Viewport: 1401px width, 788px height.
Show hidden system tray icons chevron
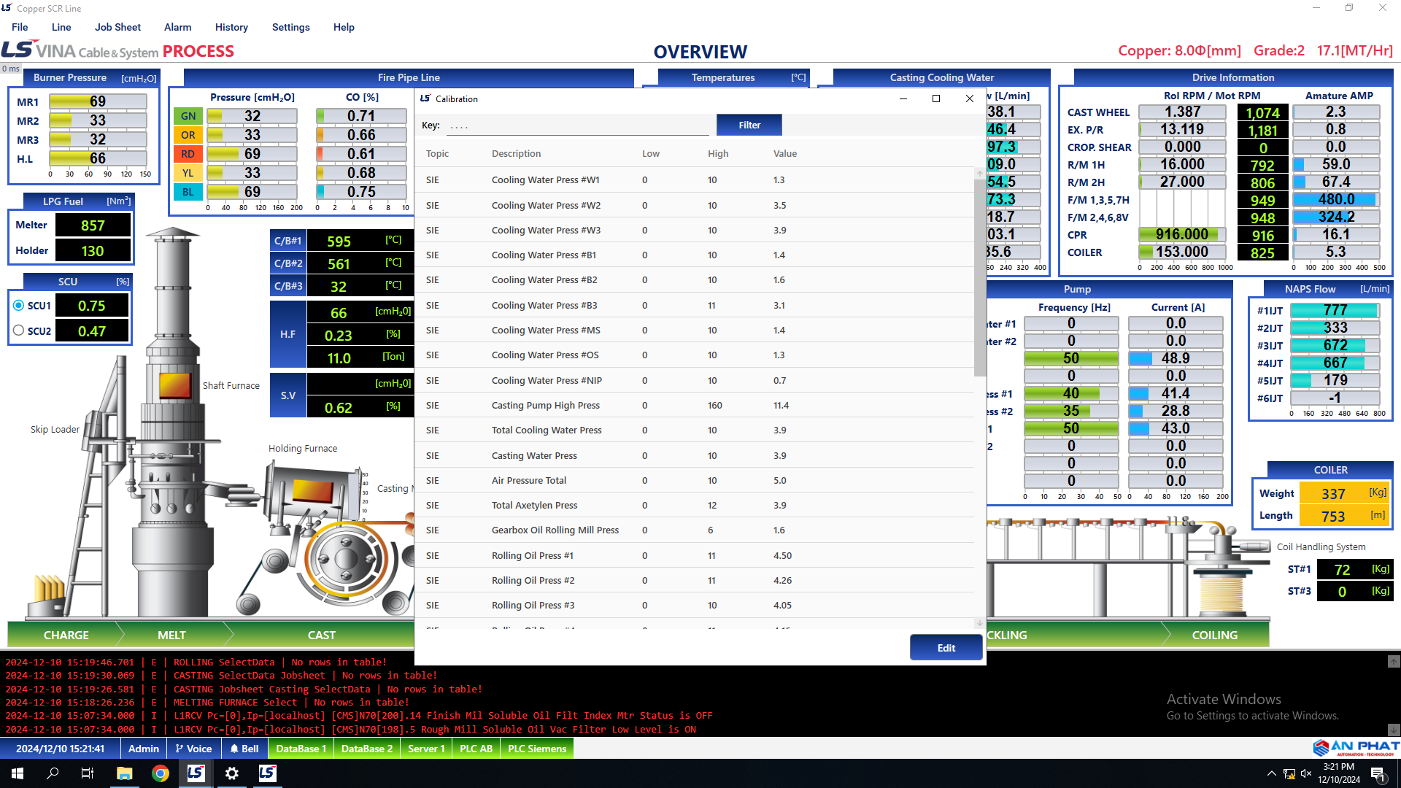1271,773
